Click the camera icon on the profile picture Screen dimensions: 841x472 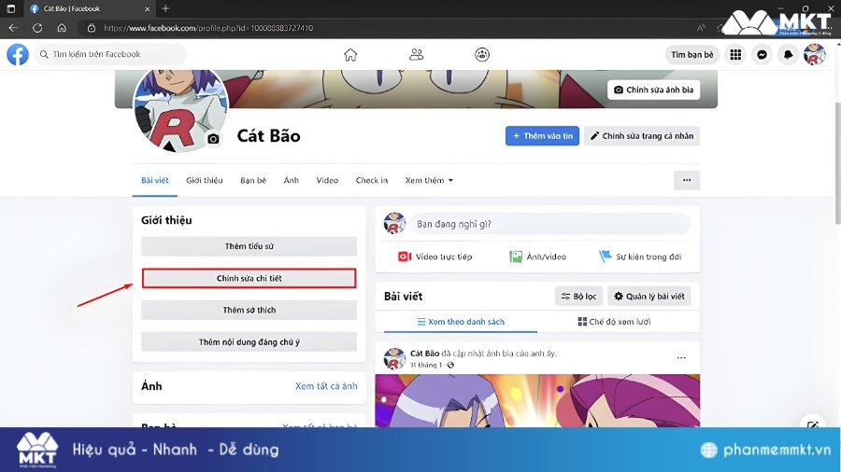pos(213,139)
